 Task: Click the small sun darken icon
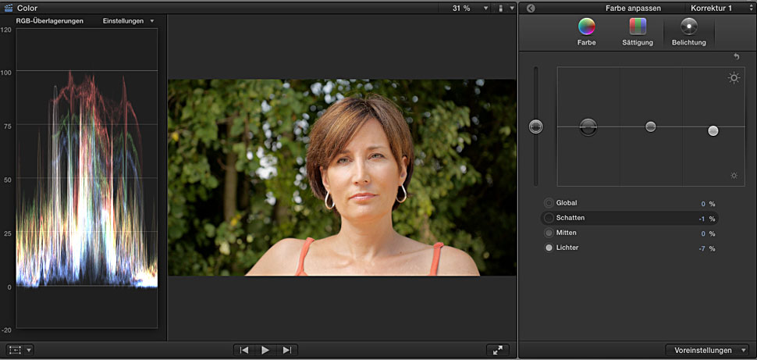tap(734, 176)
